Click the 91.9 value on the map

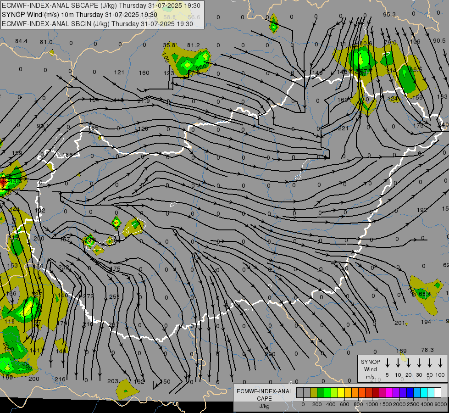pyautogui.click(x=144, y=100)
